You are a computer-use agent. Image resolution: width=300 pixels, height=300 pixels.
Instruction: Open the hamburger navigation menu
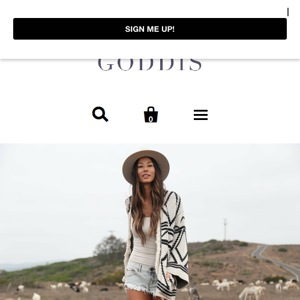coord(200,115)
